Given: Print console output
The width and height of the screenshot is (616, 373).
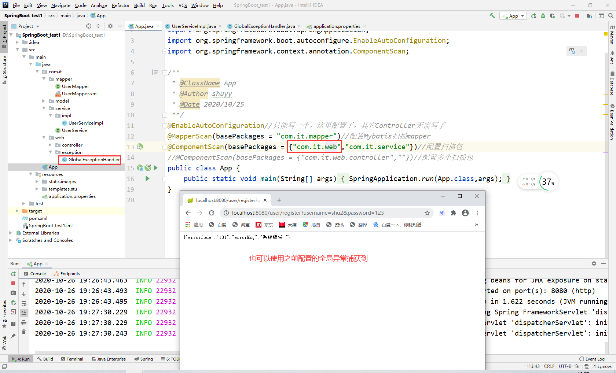Looking at the screenshot, I should (24, 322).
